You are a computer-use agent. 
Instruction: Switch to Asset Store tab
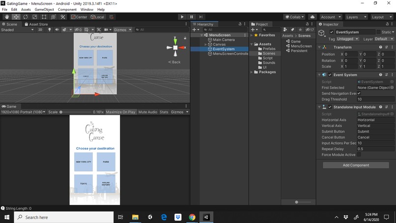(x=36, y=24)
